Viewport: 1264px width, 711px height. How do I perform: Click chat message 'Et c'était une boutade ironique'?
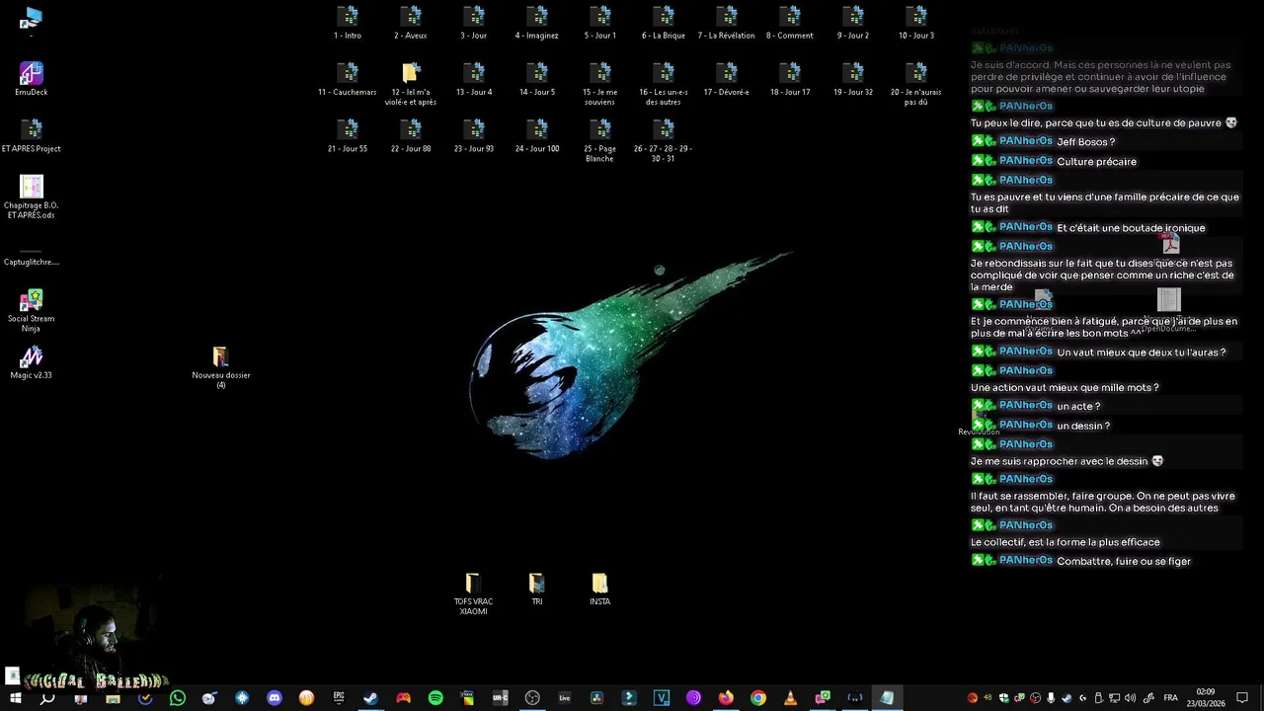click(x=1131, y=228)
